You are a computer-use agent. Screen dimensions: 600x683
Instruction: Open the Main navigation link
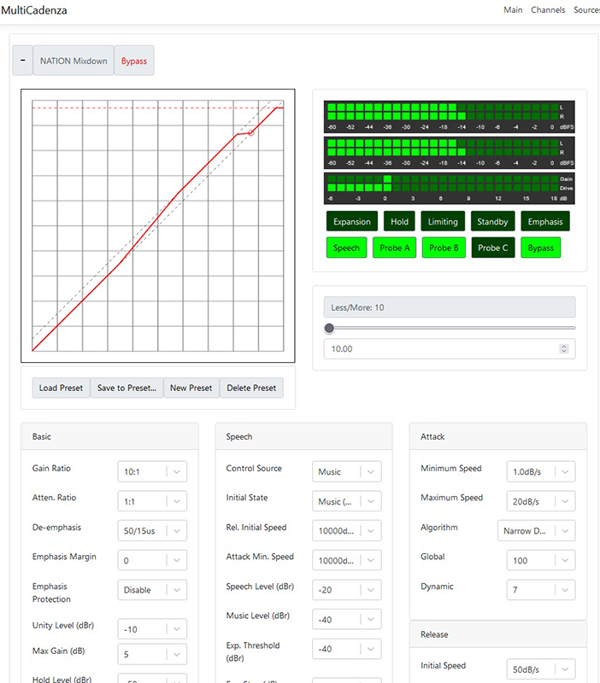(x=513, y=10)
